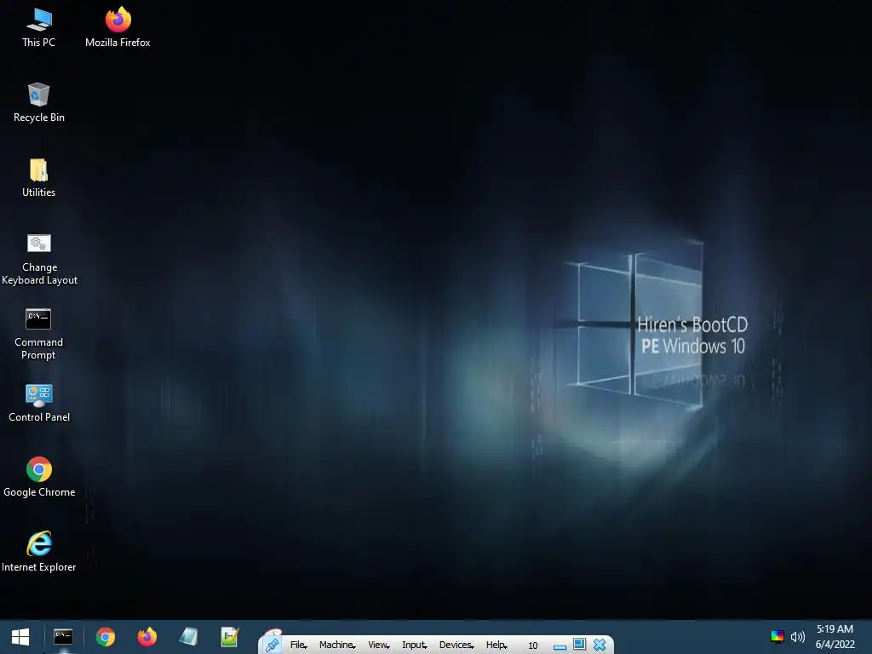Open the VirtualBox View menu

379,645
